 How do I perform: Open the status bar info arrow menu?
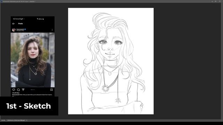coord(26,120)
